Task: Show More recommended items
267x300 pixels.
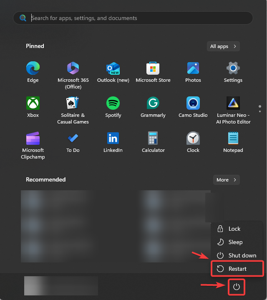Action: click(x=227, y=180)
